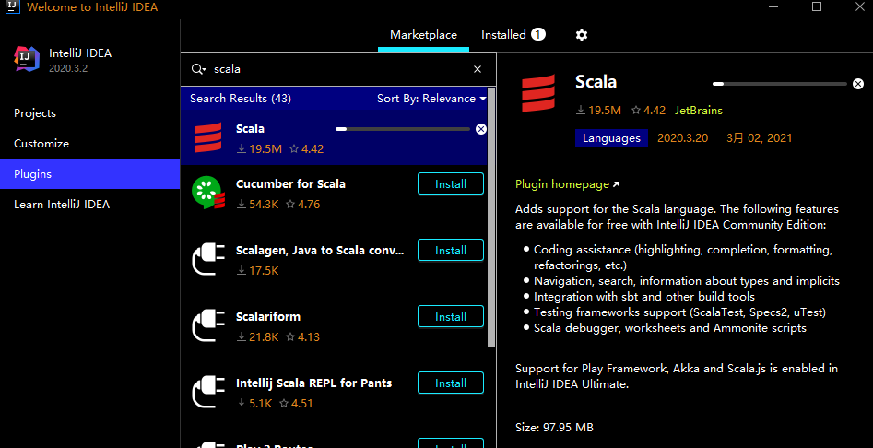The height and width of the screenshot is (448, 873).
Task: Select the Scalariform plugin name
Action: point(268,317)
